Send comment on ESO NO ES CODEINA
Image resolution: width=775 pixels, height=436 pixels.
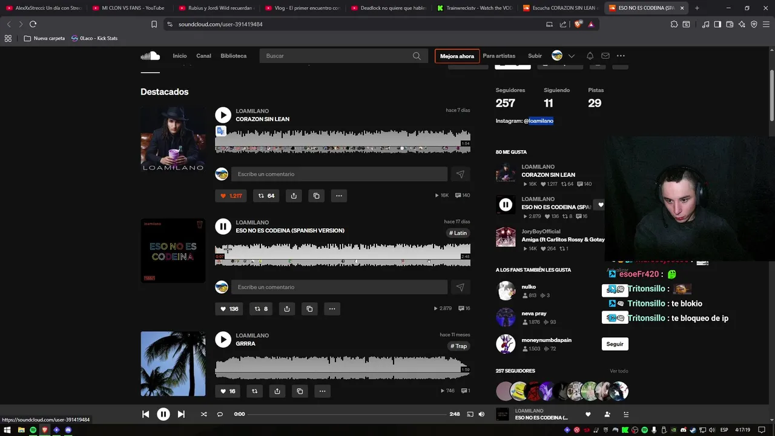click(460, 288)
